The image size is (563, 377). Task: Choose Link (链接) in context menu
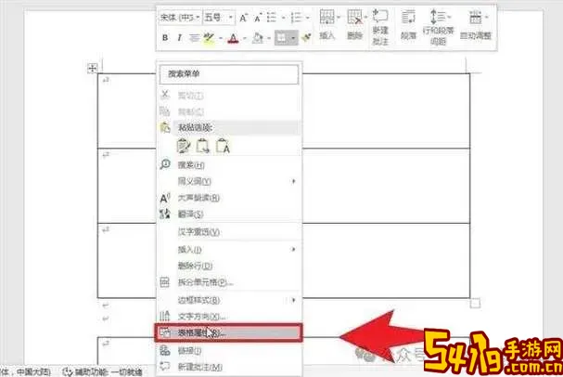pos(229,350)
